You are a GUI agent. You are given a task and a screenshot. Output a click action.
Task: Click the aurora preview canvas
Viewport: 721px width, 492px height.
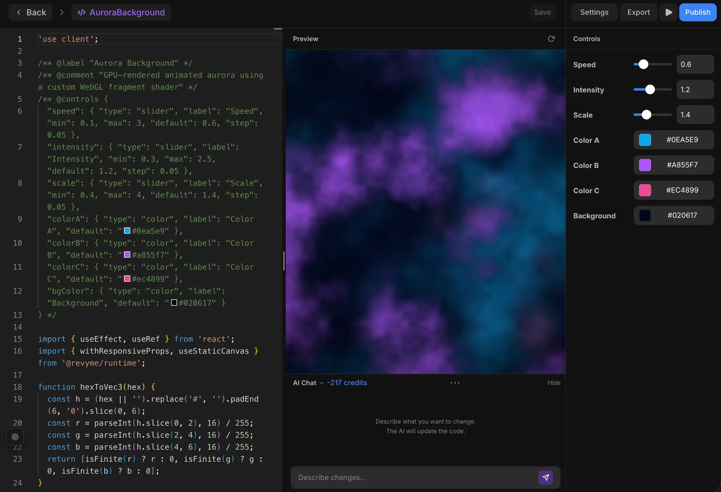tap(425, 212)
